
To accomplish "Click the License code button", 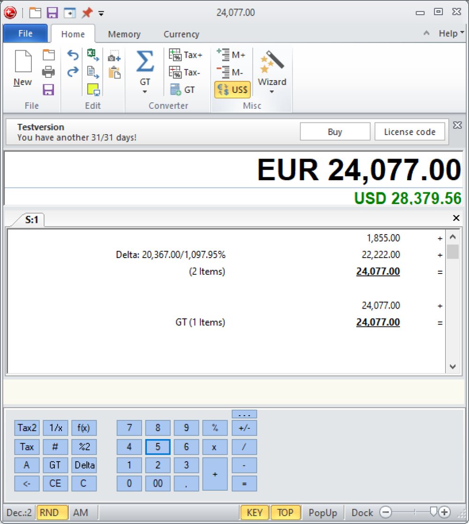I will [x=410, y=132].
